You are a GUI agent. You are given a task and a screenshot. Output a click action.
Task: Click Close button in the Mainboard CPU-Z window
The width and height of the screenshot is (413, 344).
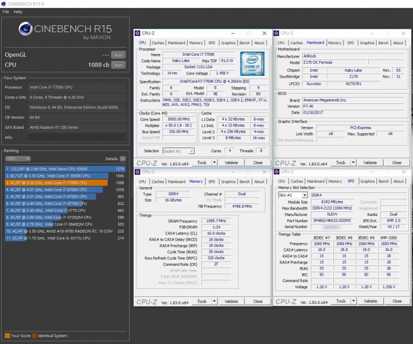click(397, 163)
